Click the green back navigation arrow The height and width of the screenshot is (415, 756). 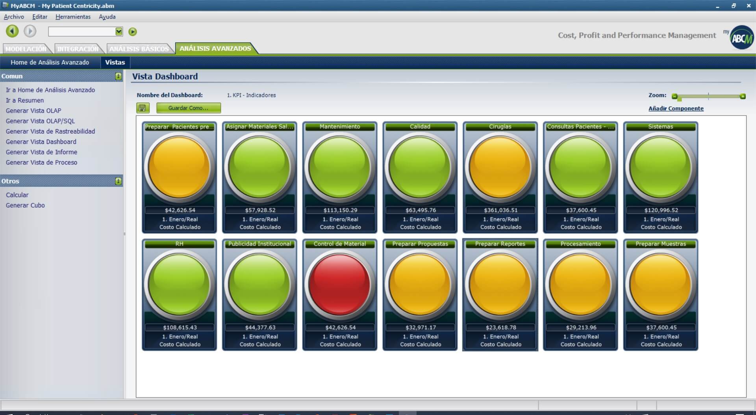pyautogui.click(x=12, y=31)
